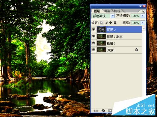Switch to 通道 tab
Image resolution: width=157 pixels, height=117 pixels.
[x=107, y=11]
